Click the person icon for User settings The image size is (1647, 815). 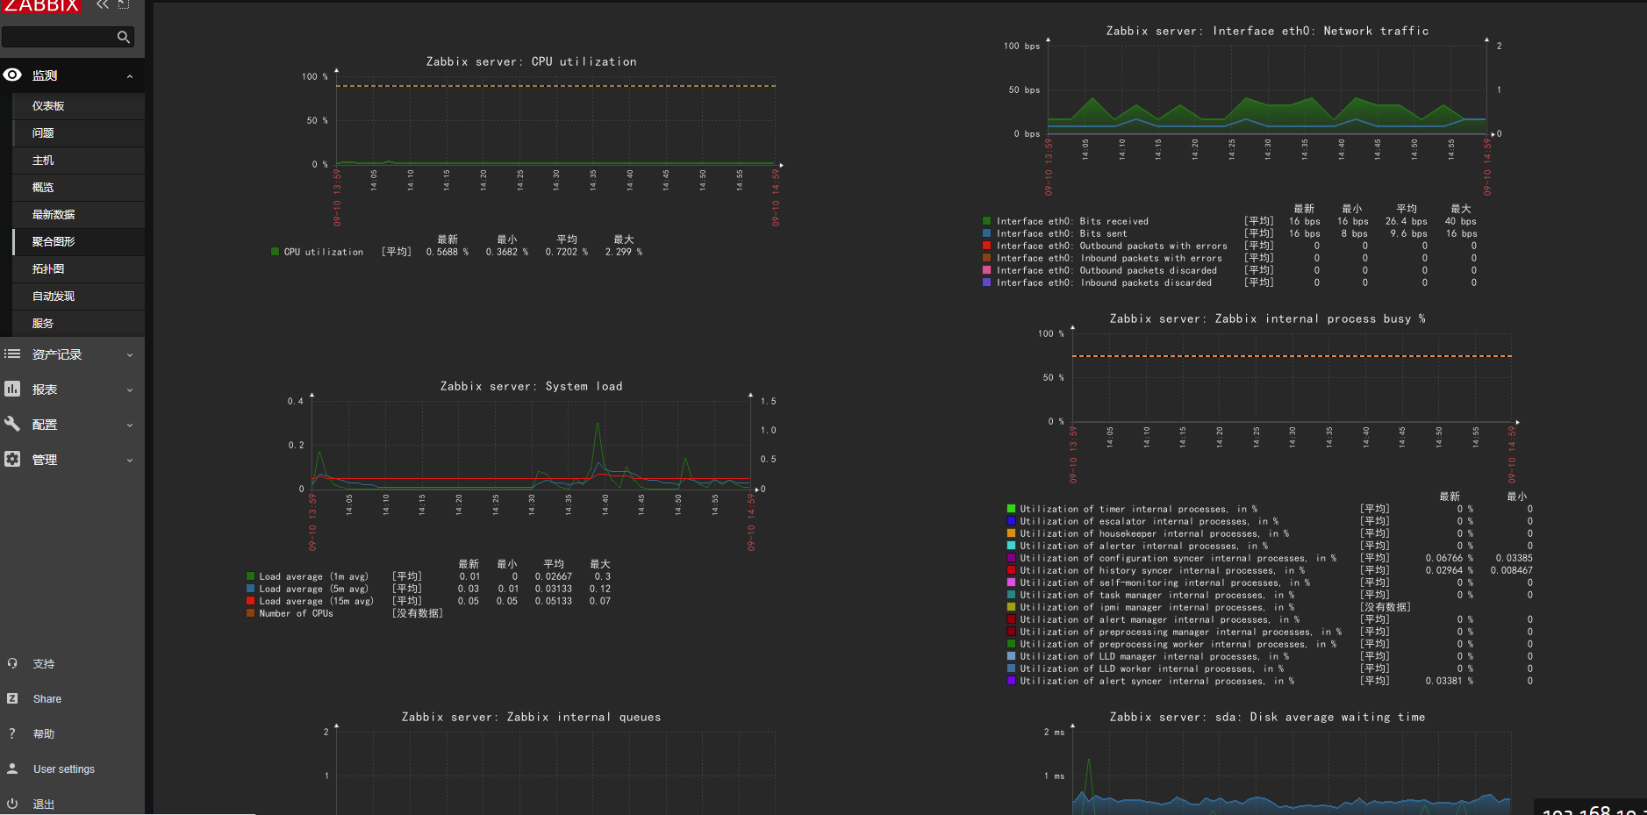pos(12,769)
